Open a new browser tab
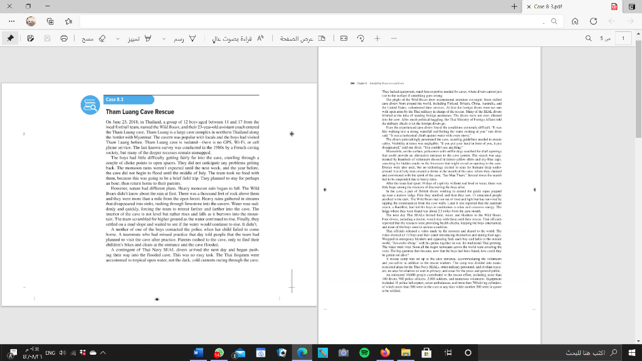642x361 pixels. (x=514, y=6)
